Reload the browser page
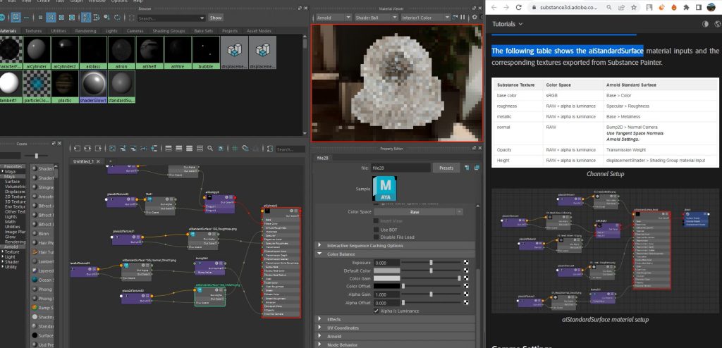 point(518,7)
